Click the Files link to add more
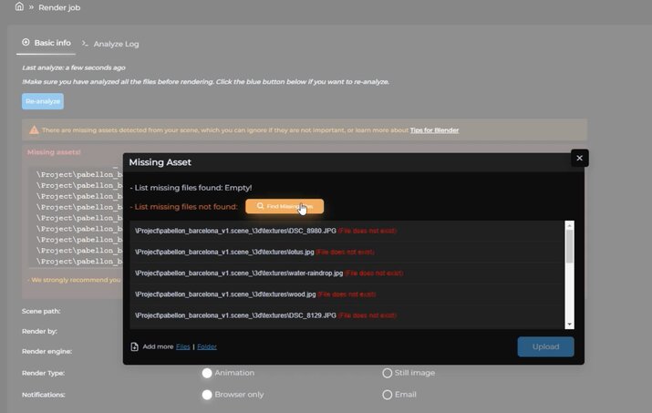 click(183, 346)
